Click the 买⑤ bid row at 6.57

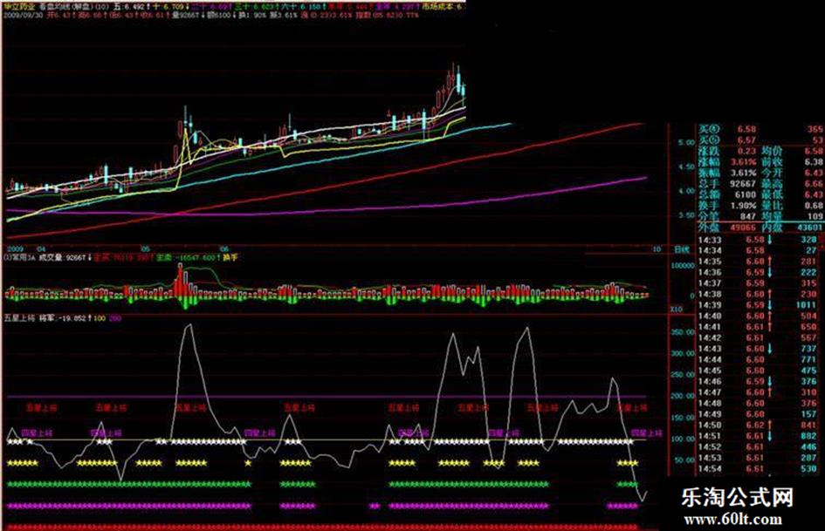[x=761, y=140]
